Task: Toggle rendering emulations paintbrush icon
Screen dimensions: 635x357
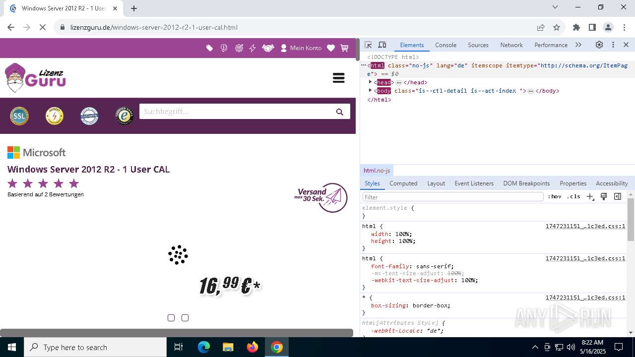Action: 604,197
